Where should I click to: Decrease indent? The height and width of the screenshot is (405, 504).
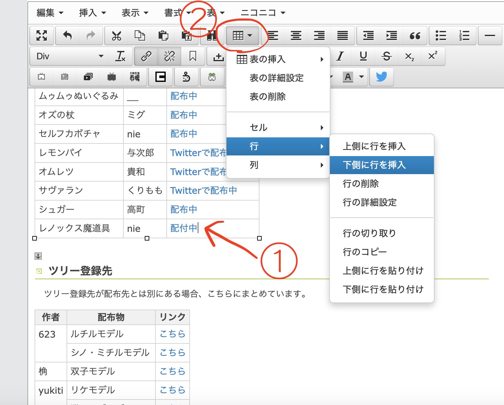(368, 35)
